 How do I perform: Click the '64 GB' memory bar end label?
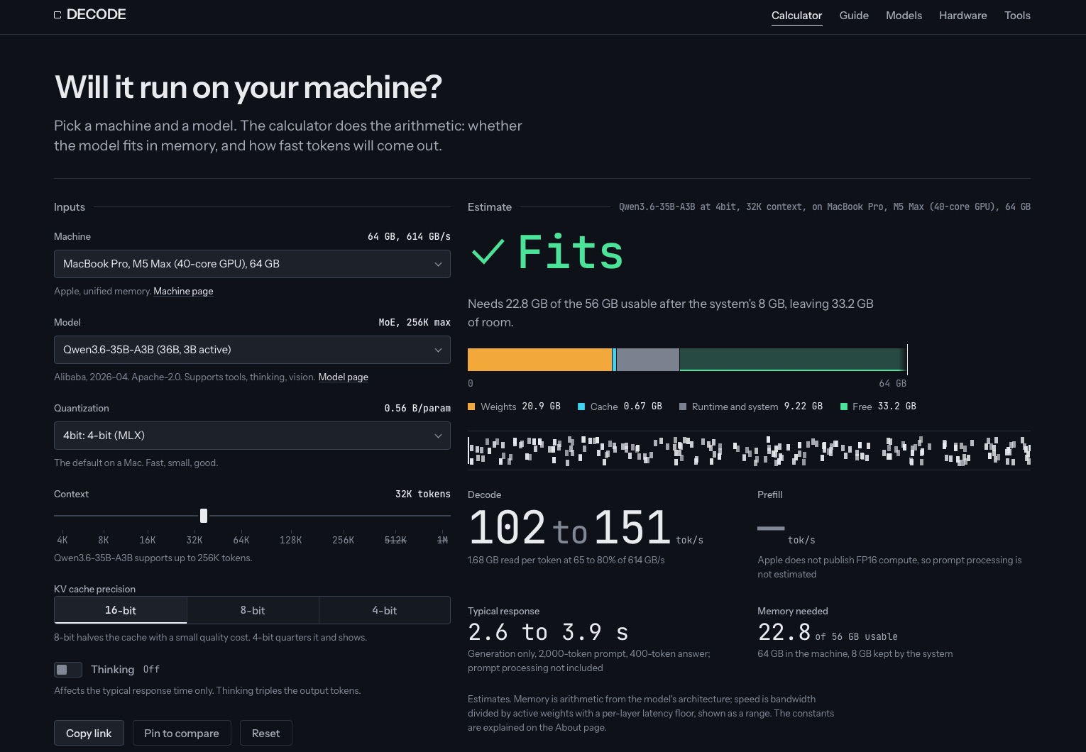(x=892, y=384)
